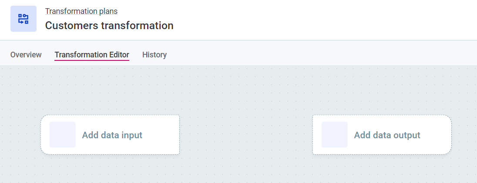Click the Customers transformation title
Screen dimensions: 477x183
click(109, 26)
